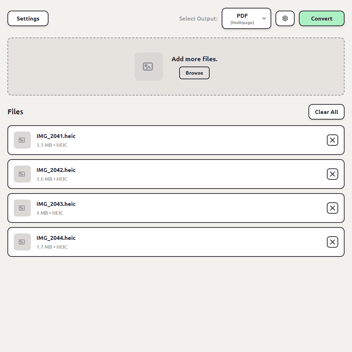This screenshot has height=352, width=352.
Task: Click the 1.7 MB • HEIC size text
Action: pos(52,247)
